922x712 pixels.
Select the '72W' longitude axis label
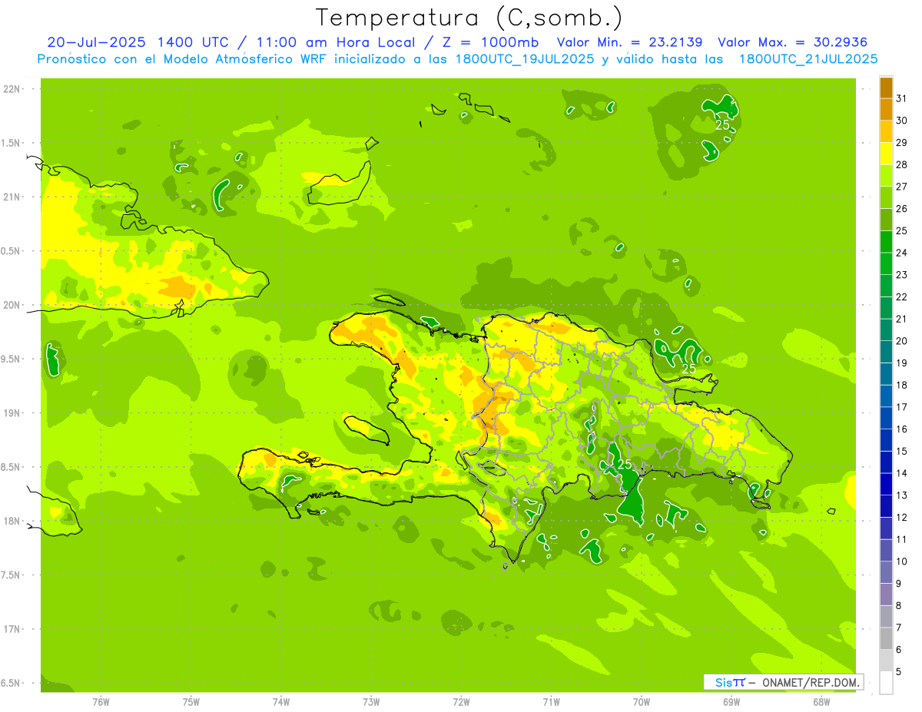point(461,701)
